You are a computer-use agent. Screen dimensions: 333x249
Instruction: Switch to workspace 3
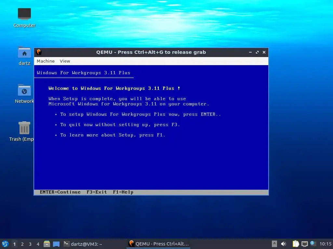pyautogui.click(x=30, y=244)
